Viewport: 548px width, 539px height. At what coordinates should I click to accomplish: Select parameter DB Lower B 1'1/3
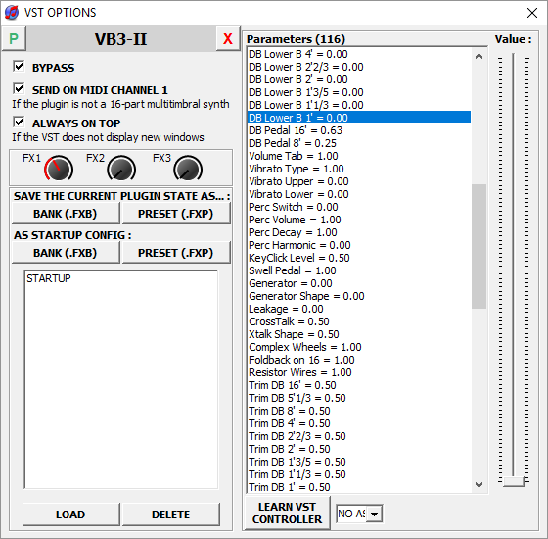point(359,105)
